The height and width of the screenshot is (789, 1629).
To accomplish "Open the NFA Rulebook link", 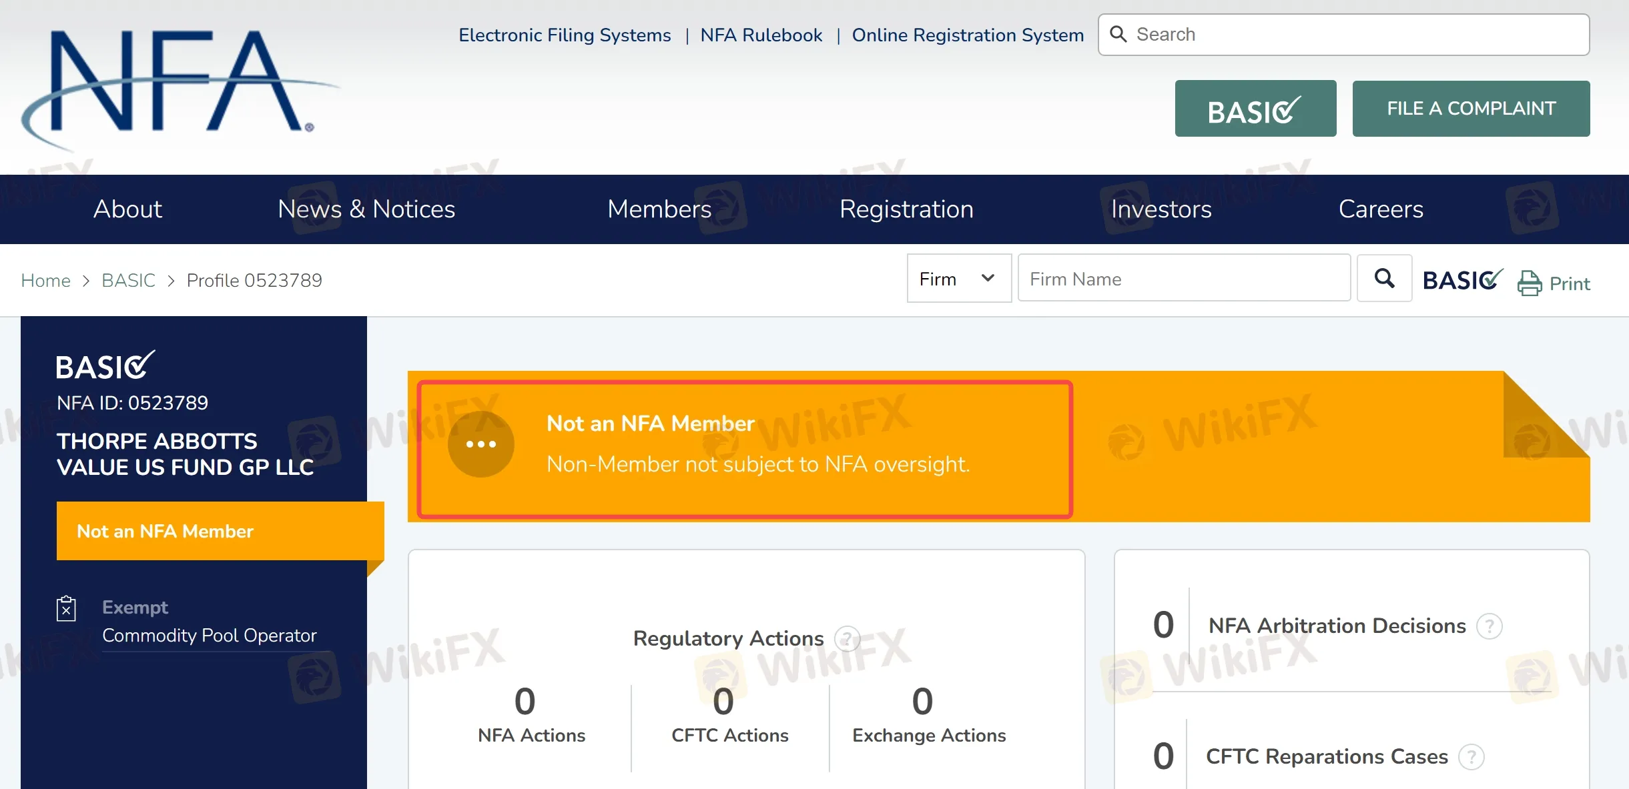I will (761, 35).
